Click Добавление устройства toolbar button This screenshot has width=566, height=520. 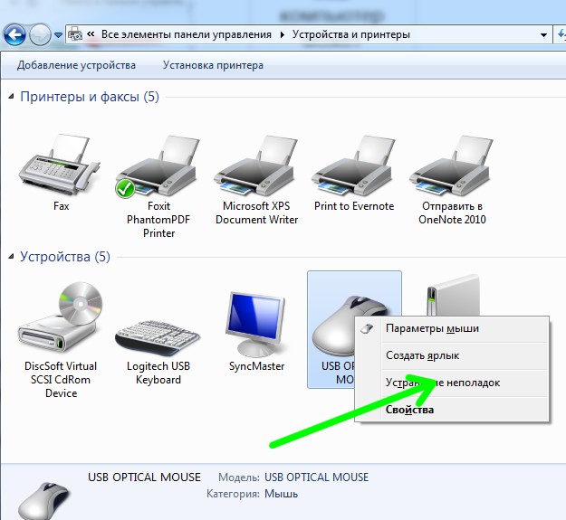tap(76, 65)
